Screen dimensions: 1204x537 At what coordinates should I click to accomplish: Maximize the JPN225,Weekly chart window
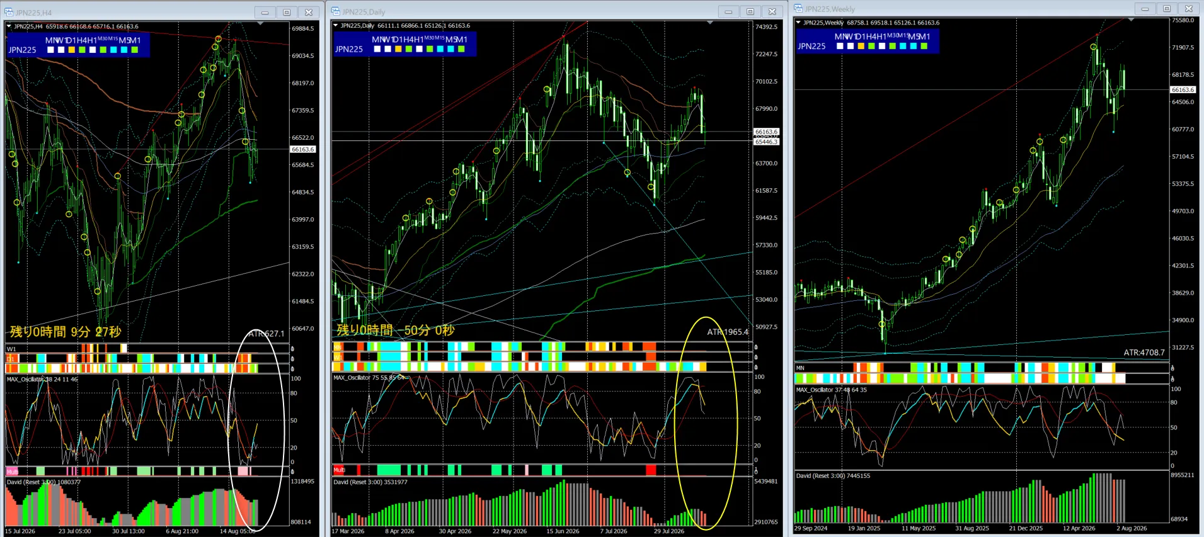(x=1167, y=8)
